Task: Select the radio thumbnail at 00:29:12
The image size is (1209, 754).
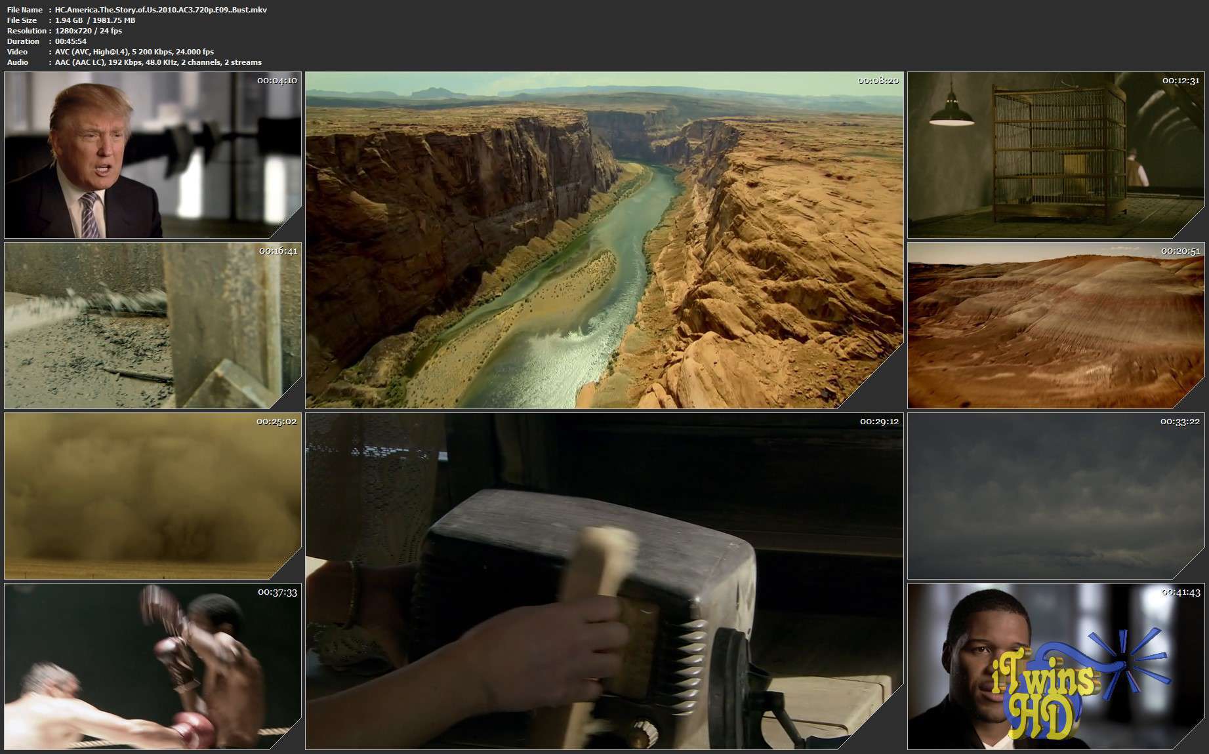Action: [x=604, y=581]
